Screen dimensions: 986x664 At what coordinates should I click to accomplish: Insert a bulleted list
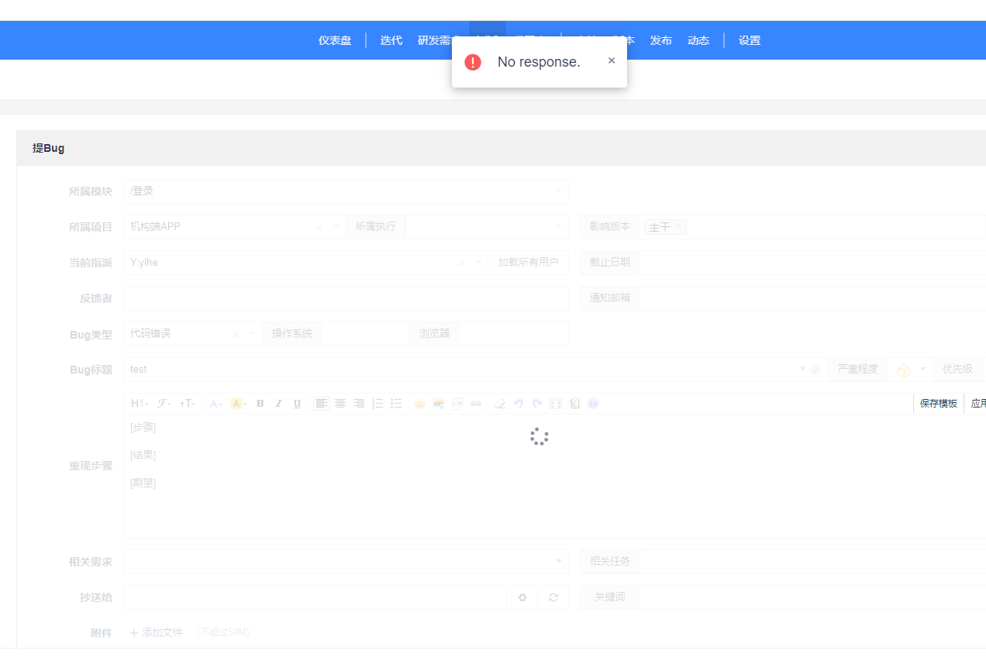click(x=396, y=404)
